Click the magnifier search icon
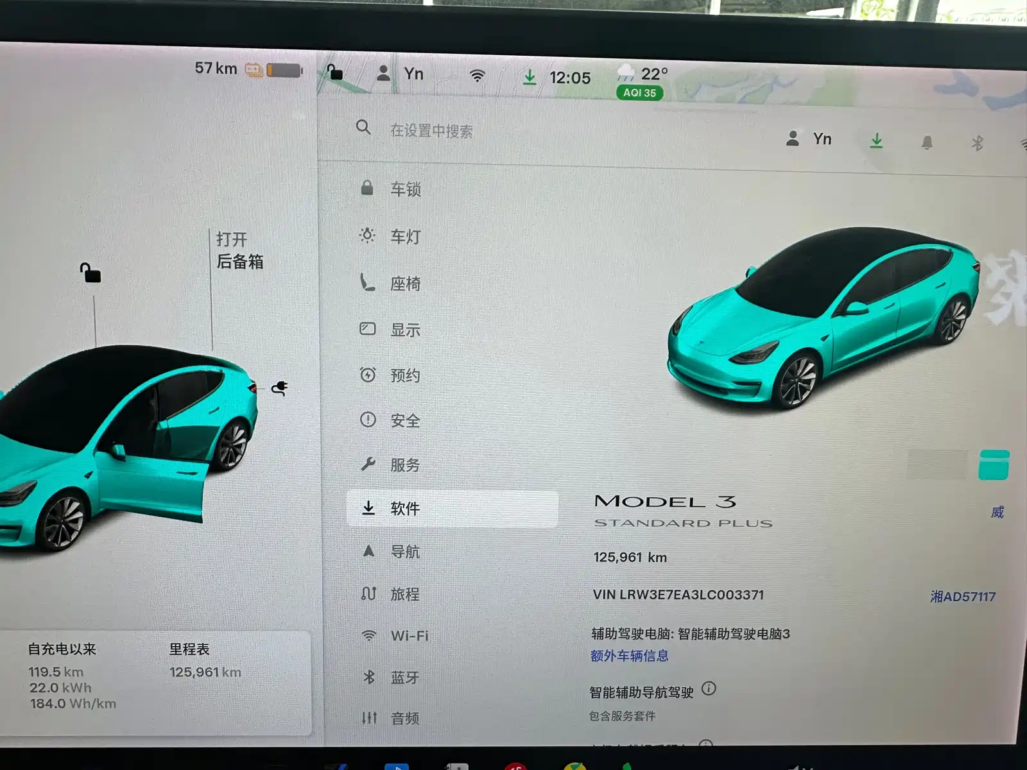This screenshot has width=1027, height=770. [363, 127]
